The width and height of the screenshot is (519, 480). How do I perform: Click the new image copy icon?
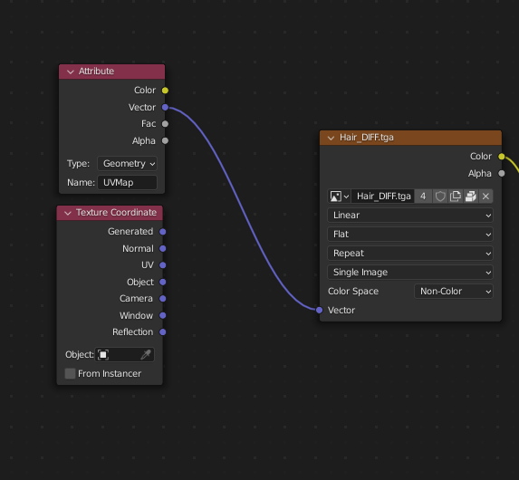coord(456,197)
